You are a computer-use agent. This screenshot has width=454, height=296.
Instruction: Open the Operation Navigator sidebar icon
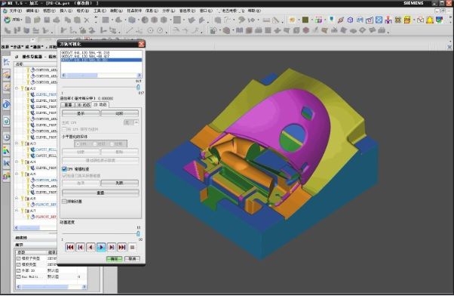click(x=6, y=61)
